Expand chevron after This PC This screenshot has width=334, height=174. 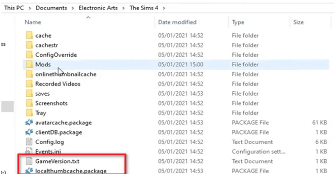point(30,8)
